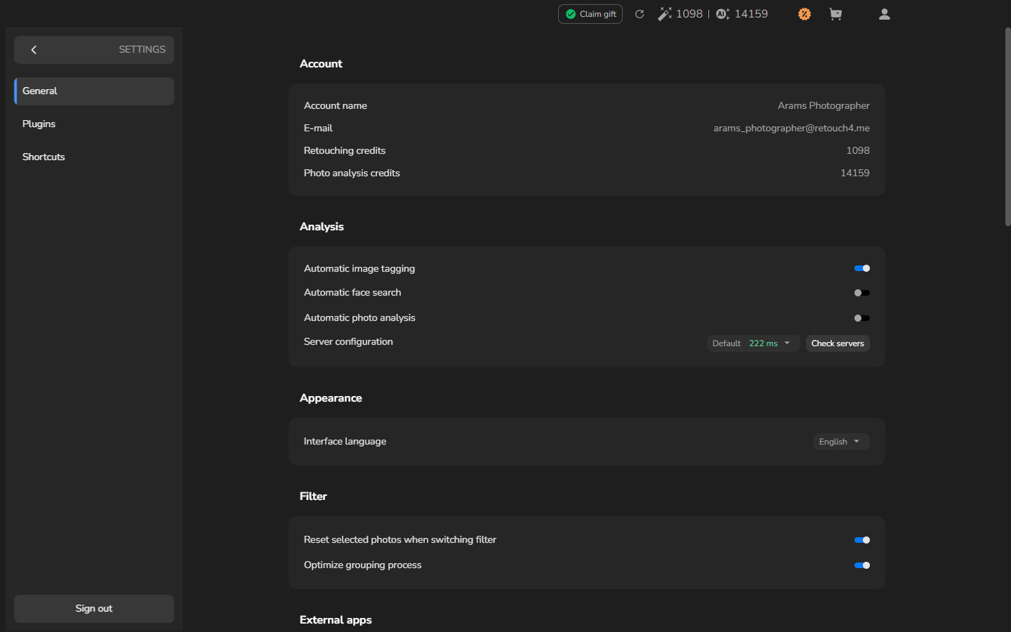
Task: Click the AI photo analysis credits icon
Action: (722, 14)
